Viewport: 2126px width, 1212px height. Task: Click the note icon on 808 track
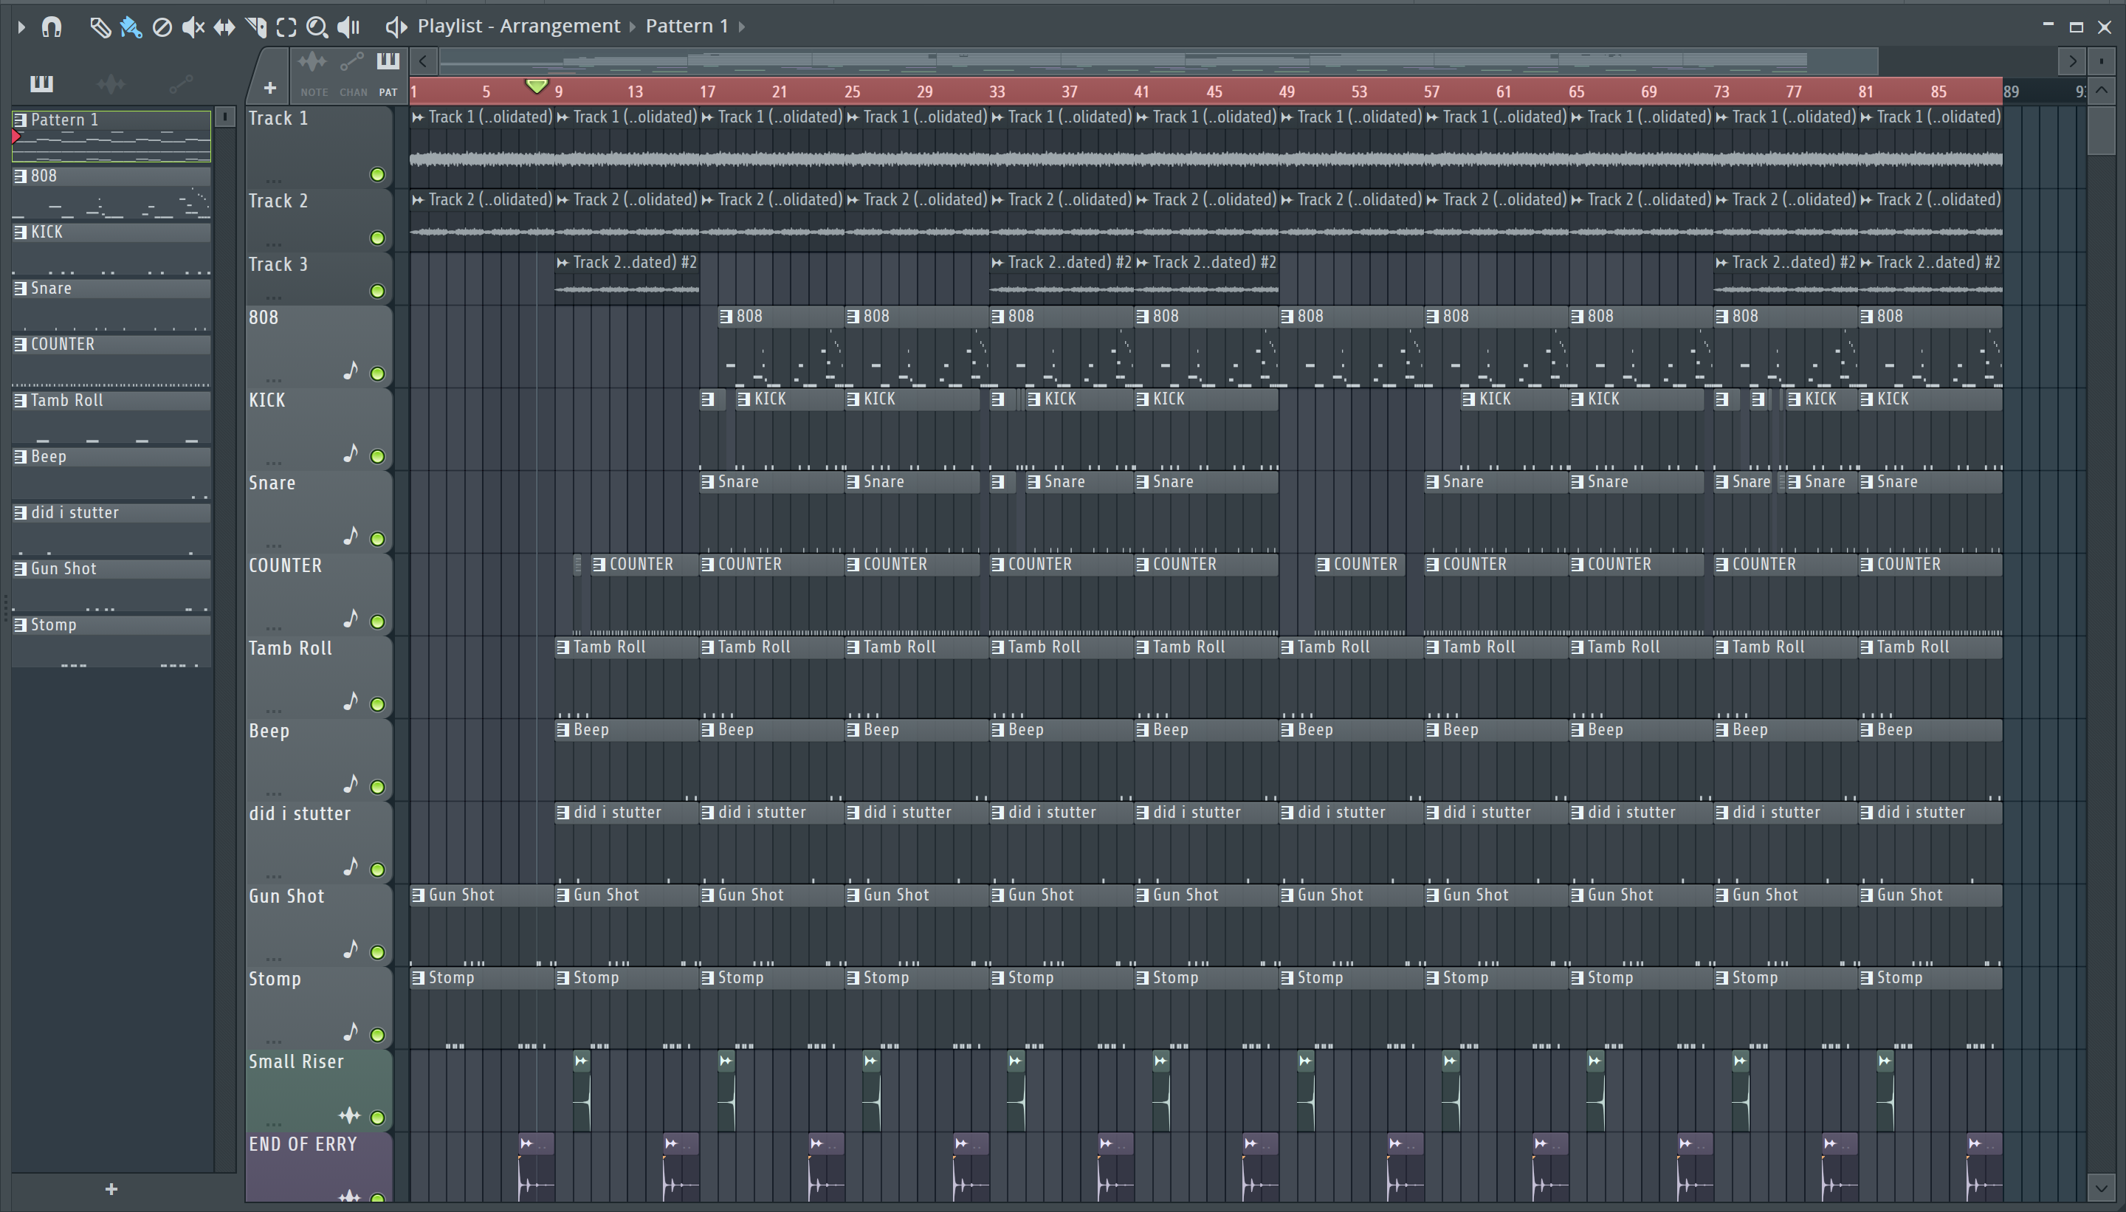click(351, 371)
